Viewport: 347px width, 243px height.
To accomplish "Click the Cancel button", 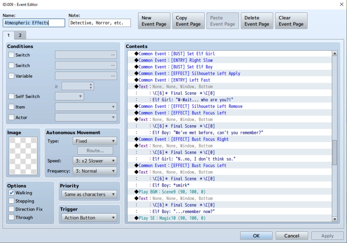I will pos(292,236).
